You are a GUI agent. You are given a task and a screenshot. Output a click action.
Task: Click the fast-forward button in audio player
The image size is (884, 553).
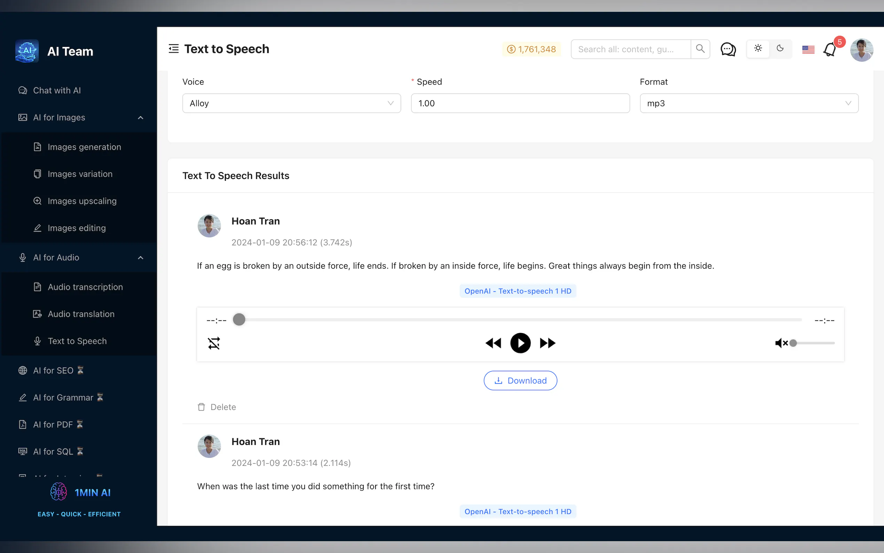tap(547, 343)
